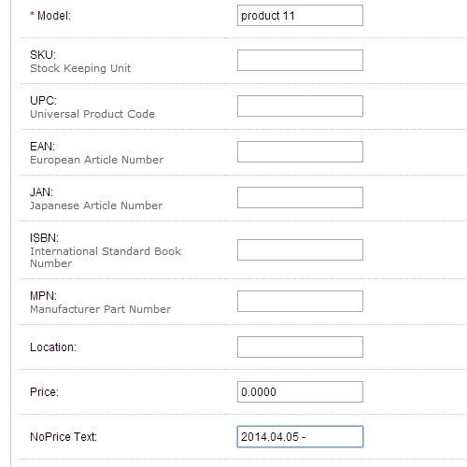
Task: Click the NoPrice Text label
Action: click(x=64, y=437)
